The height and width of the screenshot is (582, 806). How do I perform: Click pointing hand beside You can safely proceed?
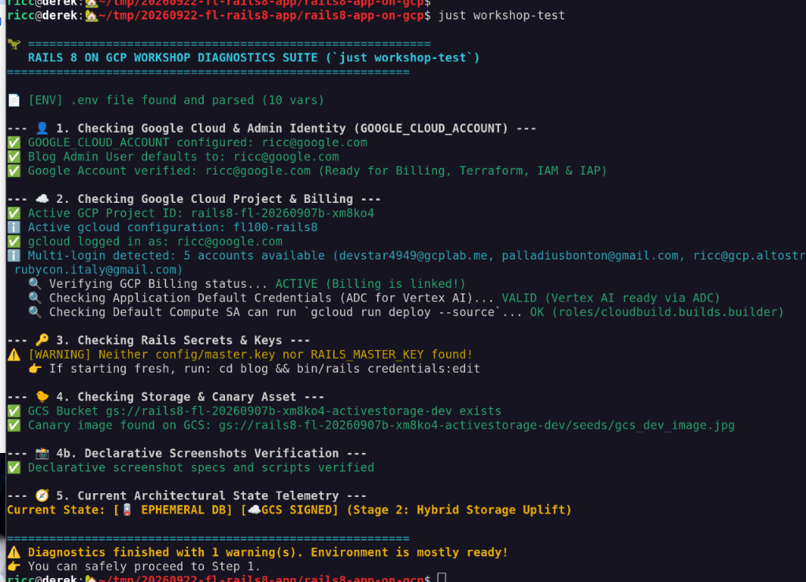point(14,566)
